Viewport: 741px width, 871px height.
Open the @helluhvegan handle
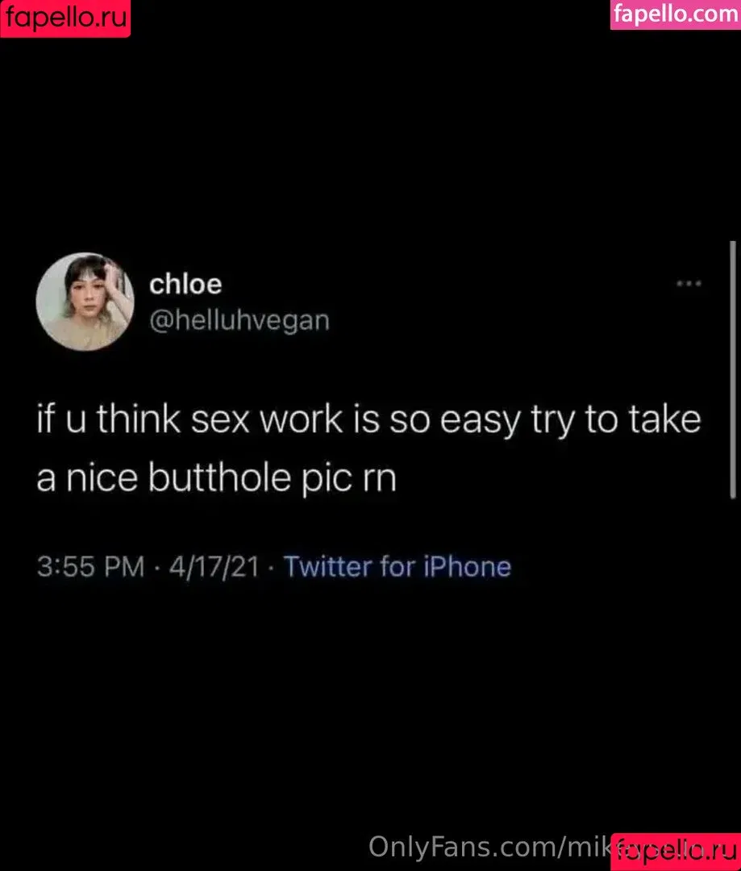click(239, 320)
